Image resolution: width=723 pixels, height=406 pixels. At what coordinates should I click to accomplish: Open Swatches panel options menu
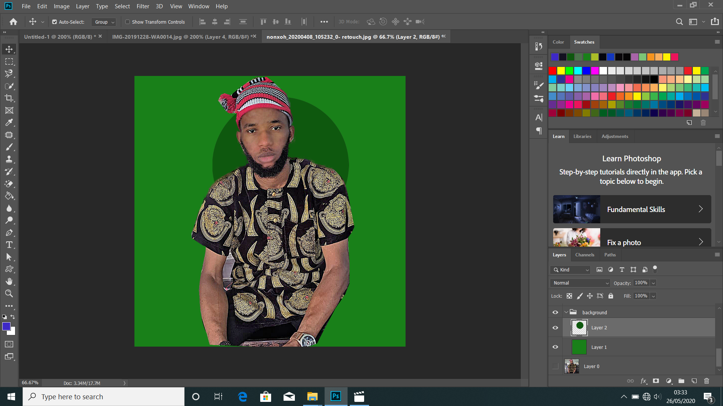click(x=717, y=42)
